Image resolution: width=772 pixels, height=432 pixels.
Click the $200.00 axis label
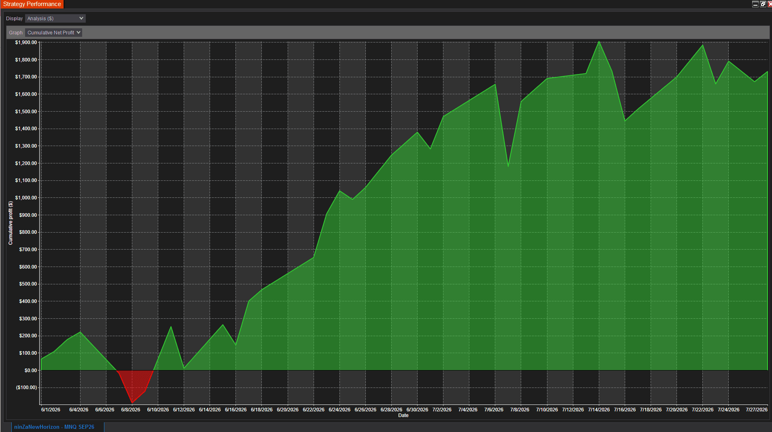[28, 336]
